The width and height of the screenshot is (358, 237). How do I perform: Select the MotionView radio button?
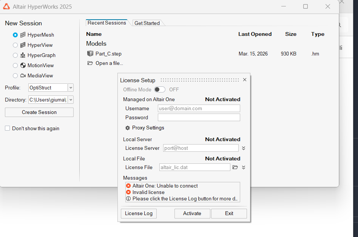pyautogui.click(x=15, y=65)
